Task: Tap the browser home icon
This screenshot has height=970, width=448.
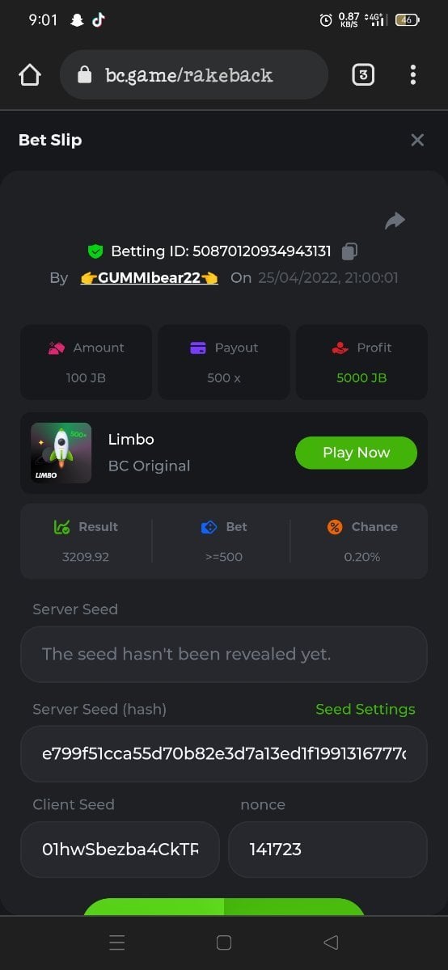Action: coord(29,75)
